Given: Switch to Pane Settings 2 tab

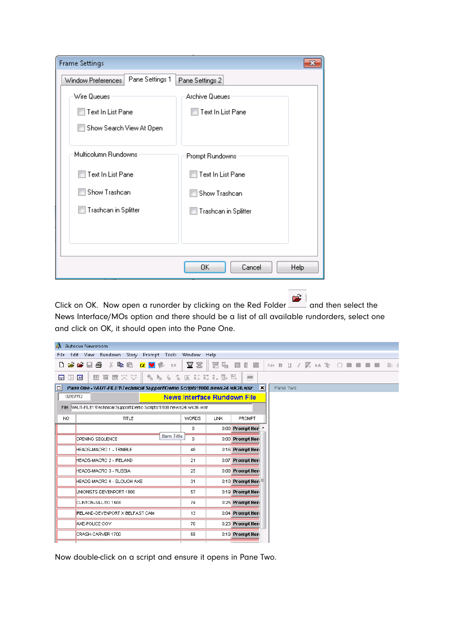Looking at the screenshot, I should (x=200, y=80).
